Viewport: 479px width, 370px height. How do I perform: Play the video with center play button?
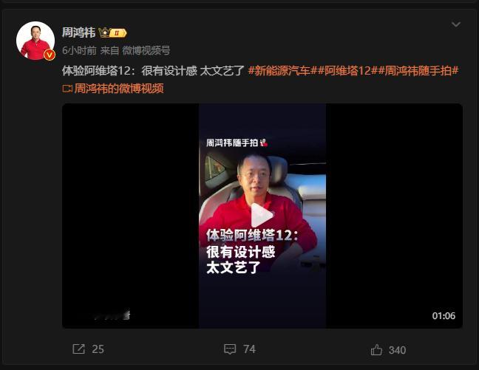pyautogui.click(x=262, y=216)
